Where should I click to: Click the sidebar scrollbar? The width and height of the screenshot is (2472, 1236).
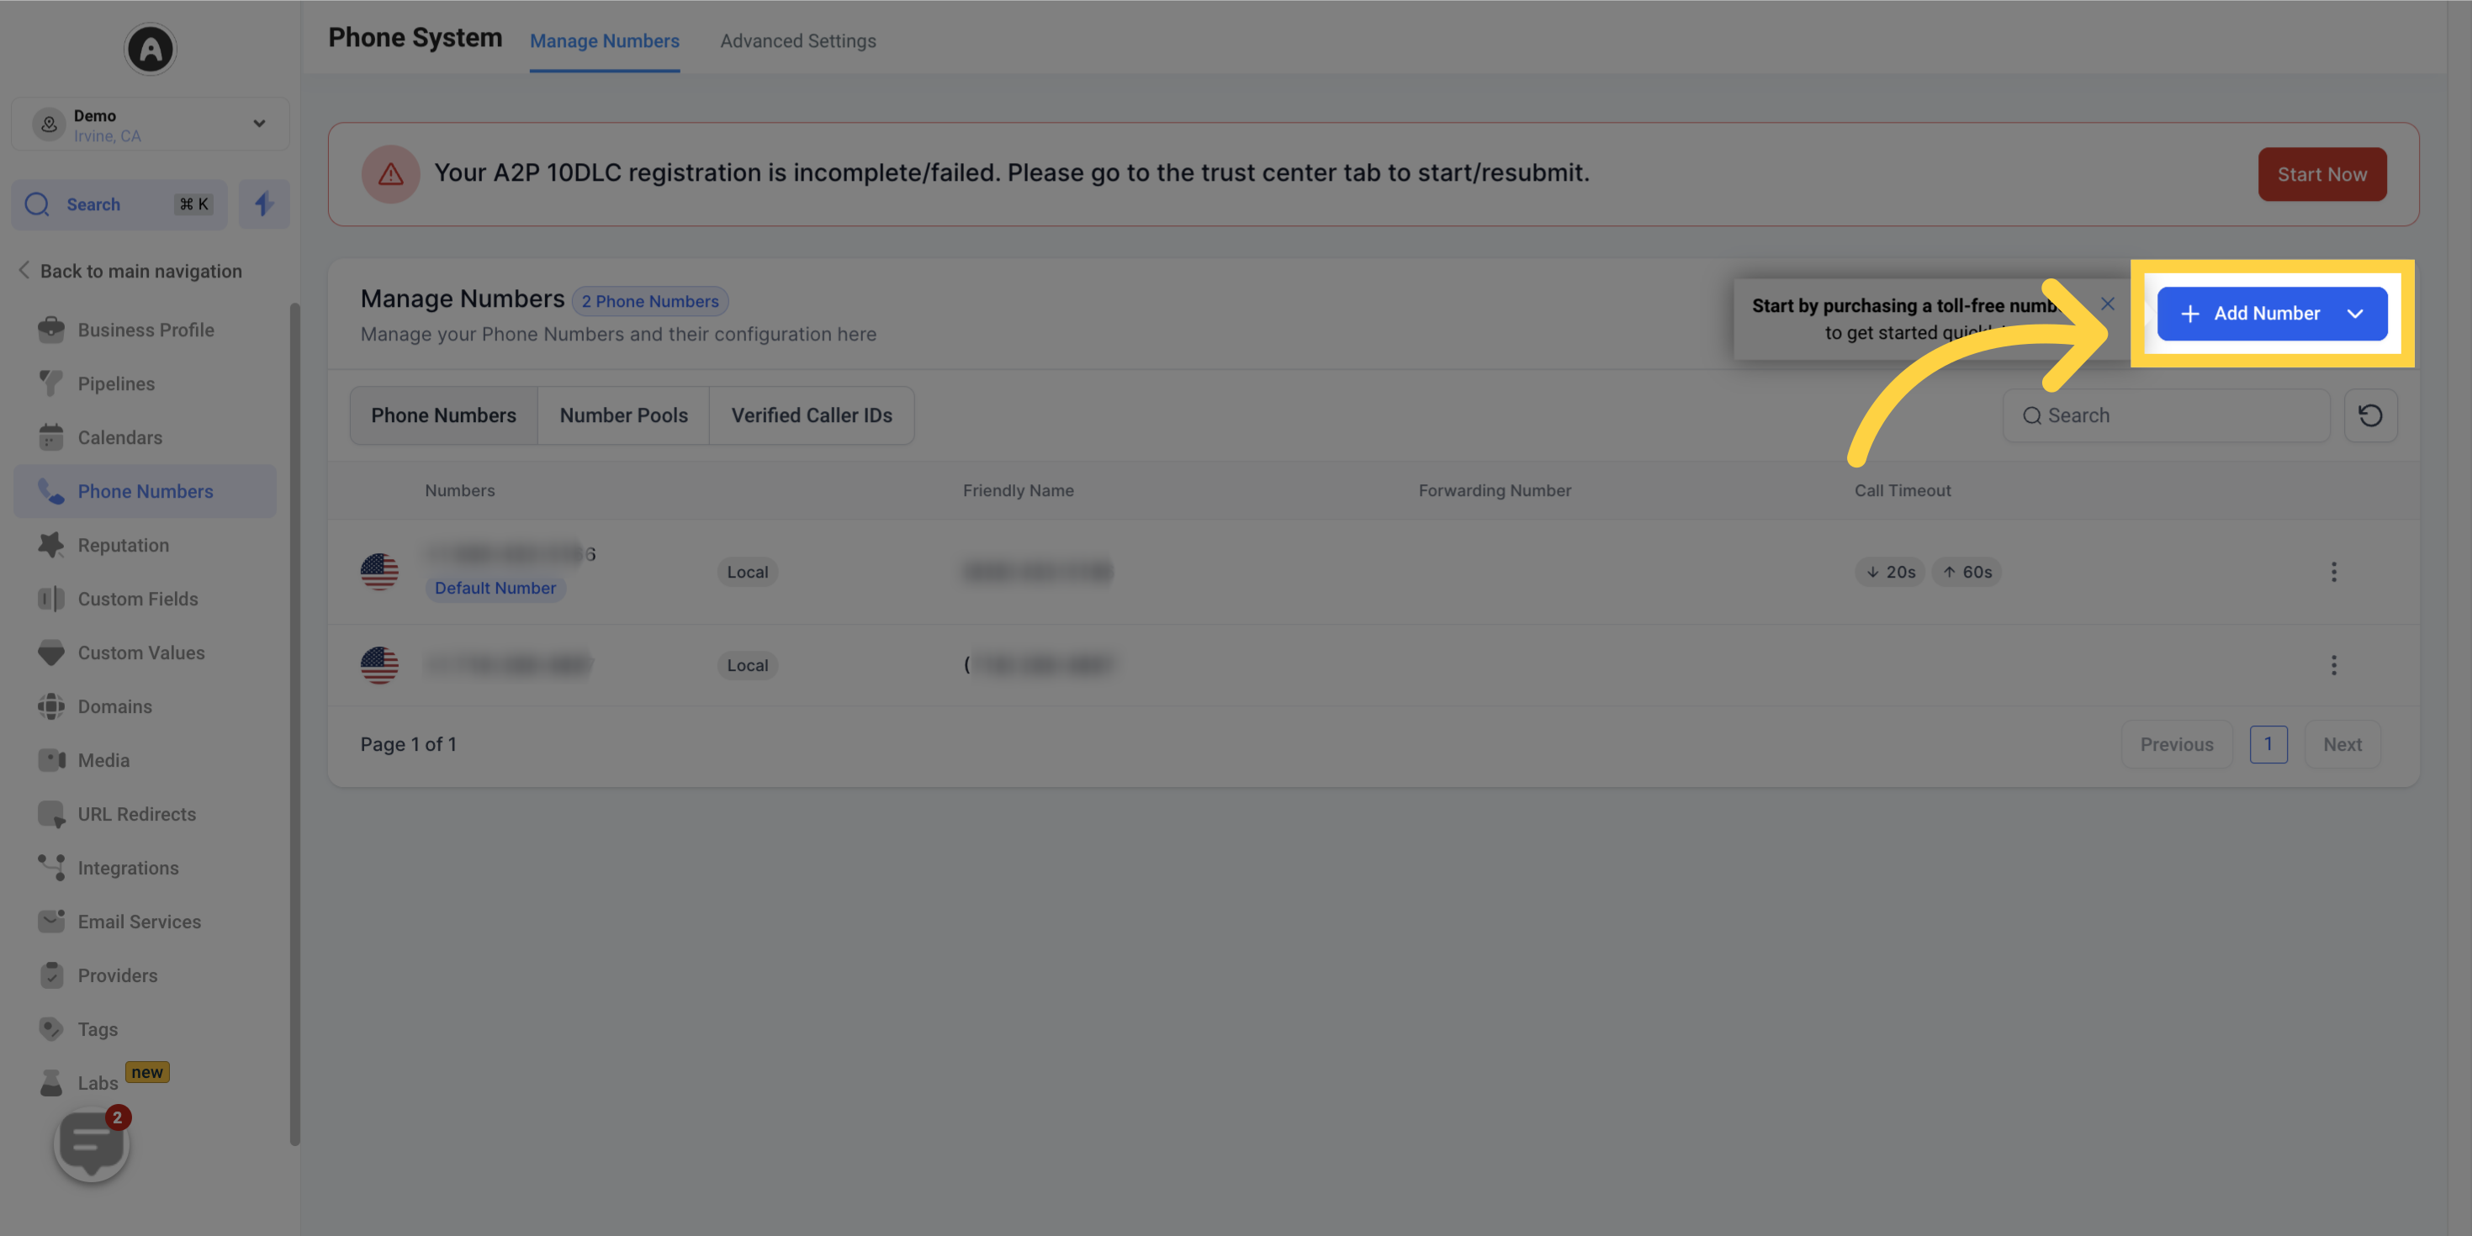294,725
